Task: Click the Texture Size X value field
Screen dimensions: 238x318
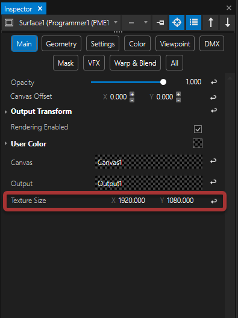Action: pos(132,201)
